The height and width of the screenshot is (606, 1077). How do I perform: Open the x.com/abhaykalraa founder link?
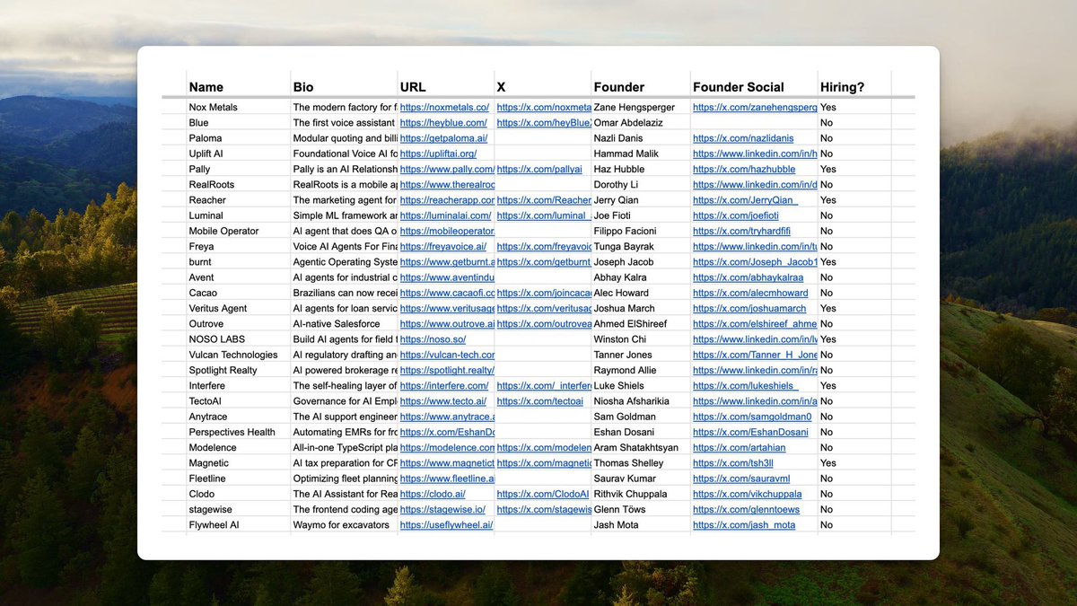coord(748,277)
